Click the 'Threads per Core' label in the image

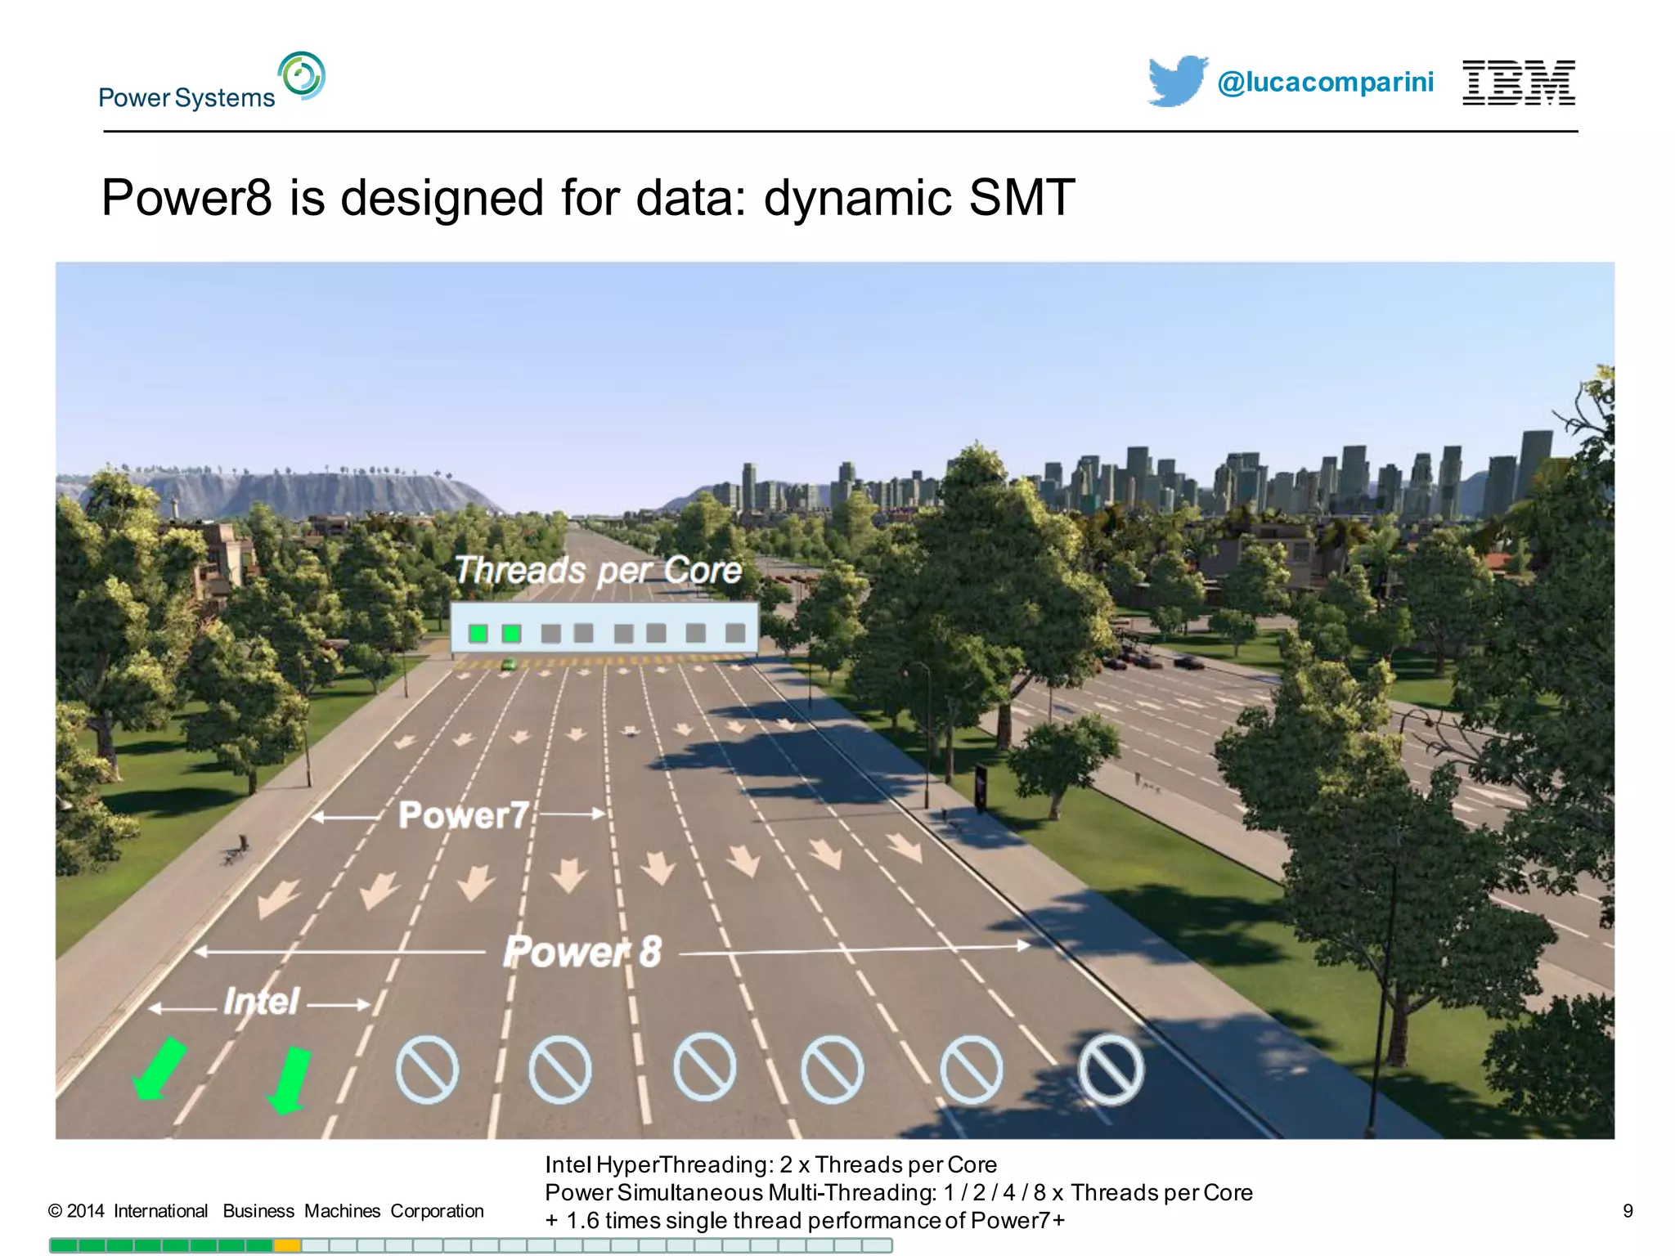599,570
